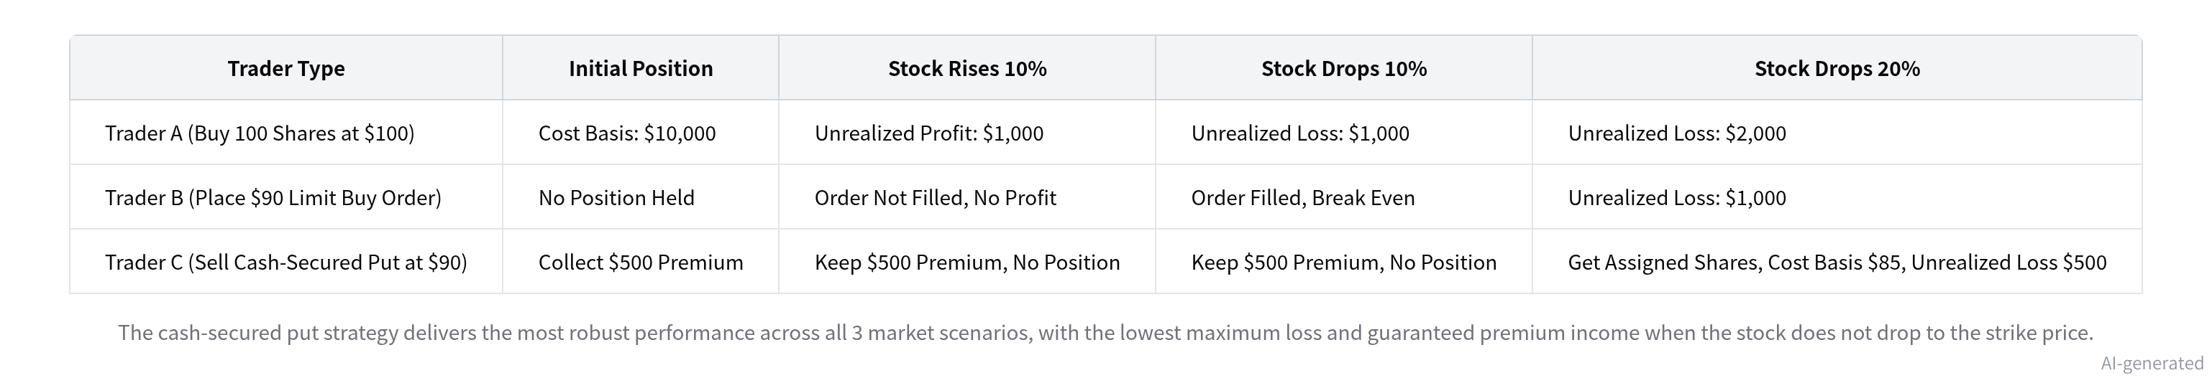Select Trader B's Unrealized Loss: $1,000 cell
Screen dimensions: 2212x378
[1677, 198]
